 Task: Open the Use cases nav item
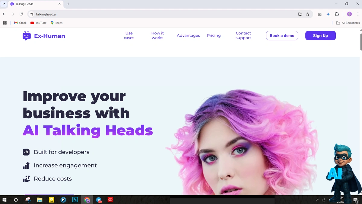129,36
